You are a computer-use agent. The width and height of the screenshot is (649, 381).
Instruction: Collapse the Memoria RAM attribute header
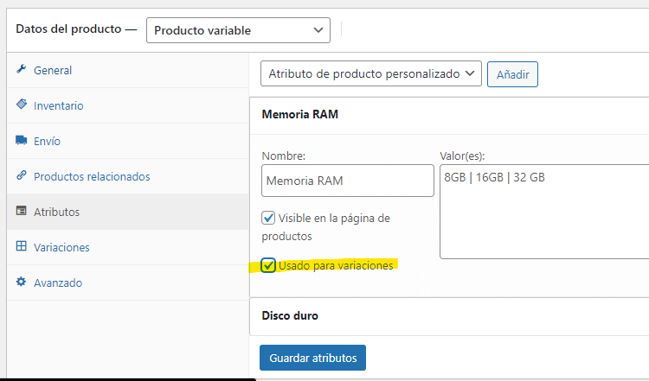coord(449,115)
